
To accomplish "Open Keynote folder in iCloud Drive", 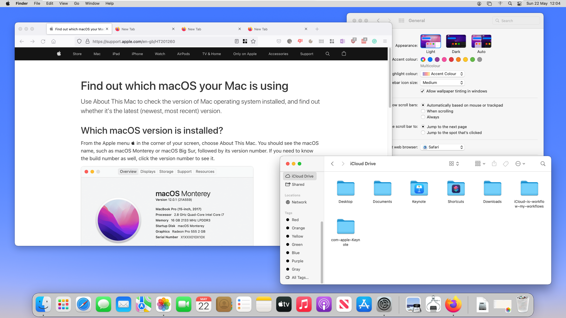I will 419,189.
